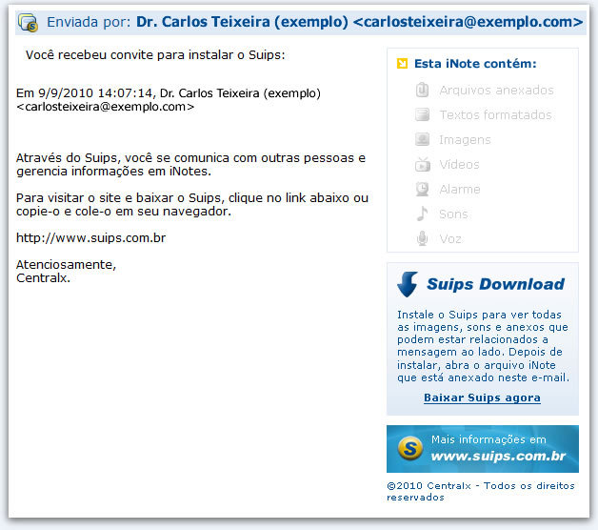Click the Textos formatados icon
Image resolution: width=598 pixels, height=530 pixels.
[x=422, y=114]
